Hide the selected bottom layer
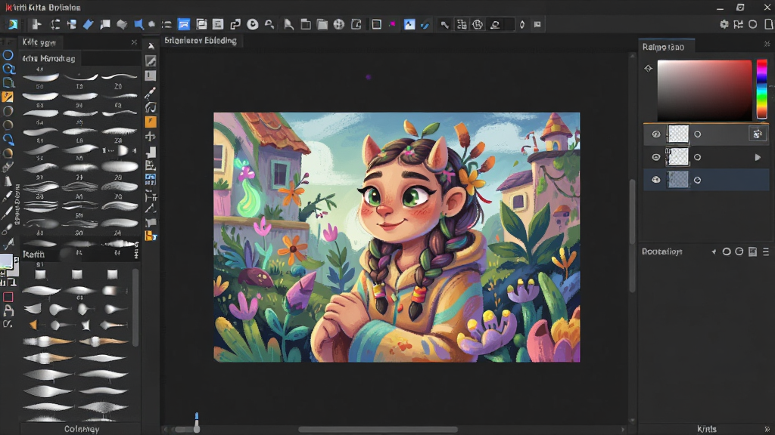 tap(656, 180)
